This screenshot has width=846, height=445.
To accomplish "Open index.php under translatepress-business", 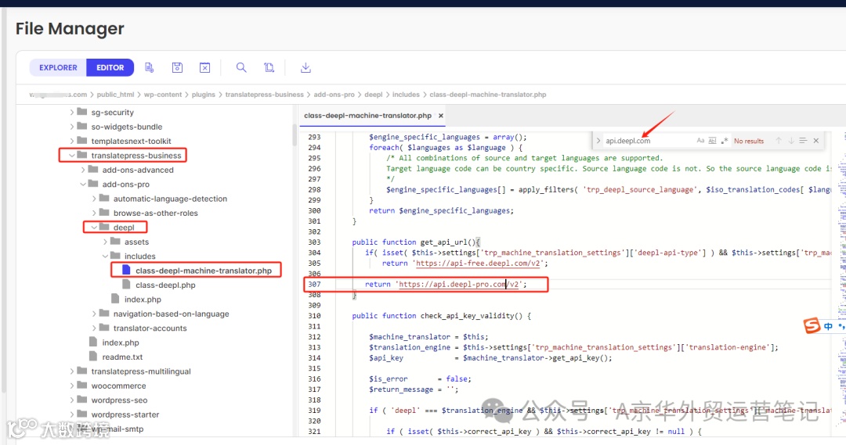I will click(x=121, y=343).
